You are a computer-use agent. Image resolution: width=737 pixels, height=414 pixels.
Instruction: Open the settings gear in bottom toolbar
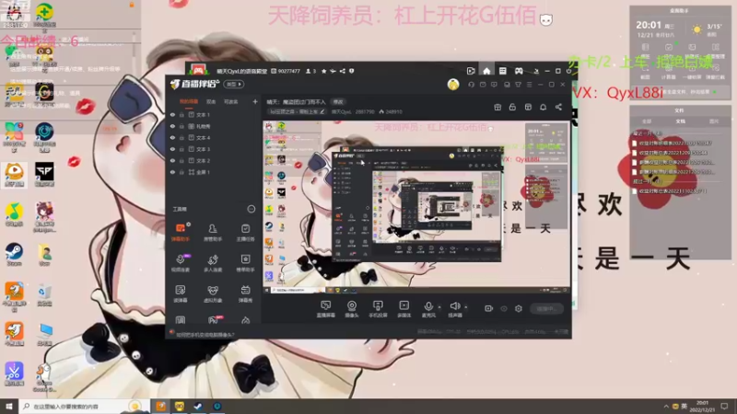(519, 308)
